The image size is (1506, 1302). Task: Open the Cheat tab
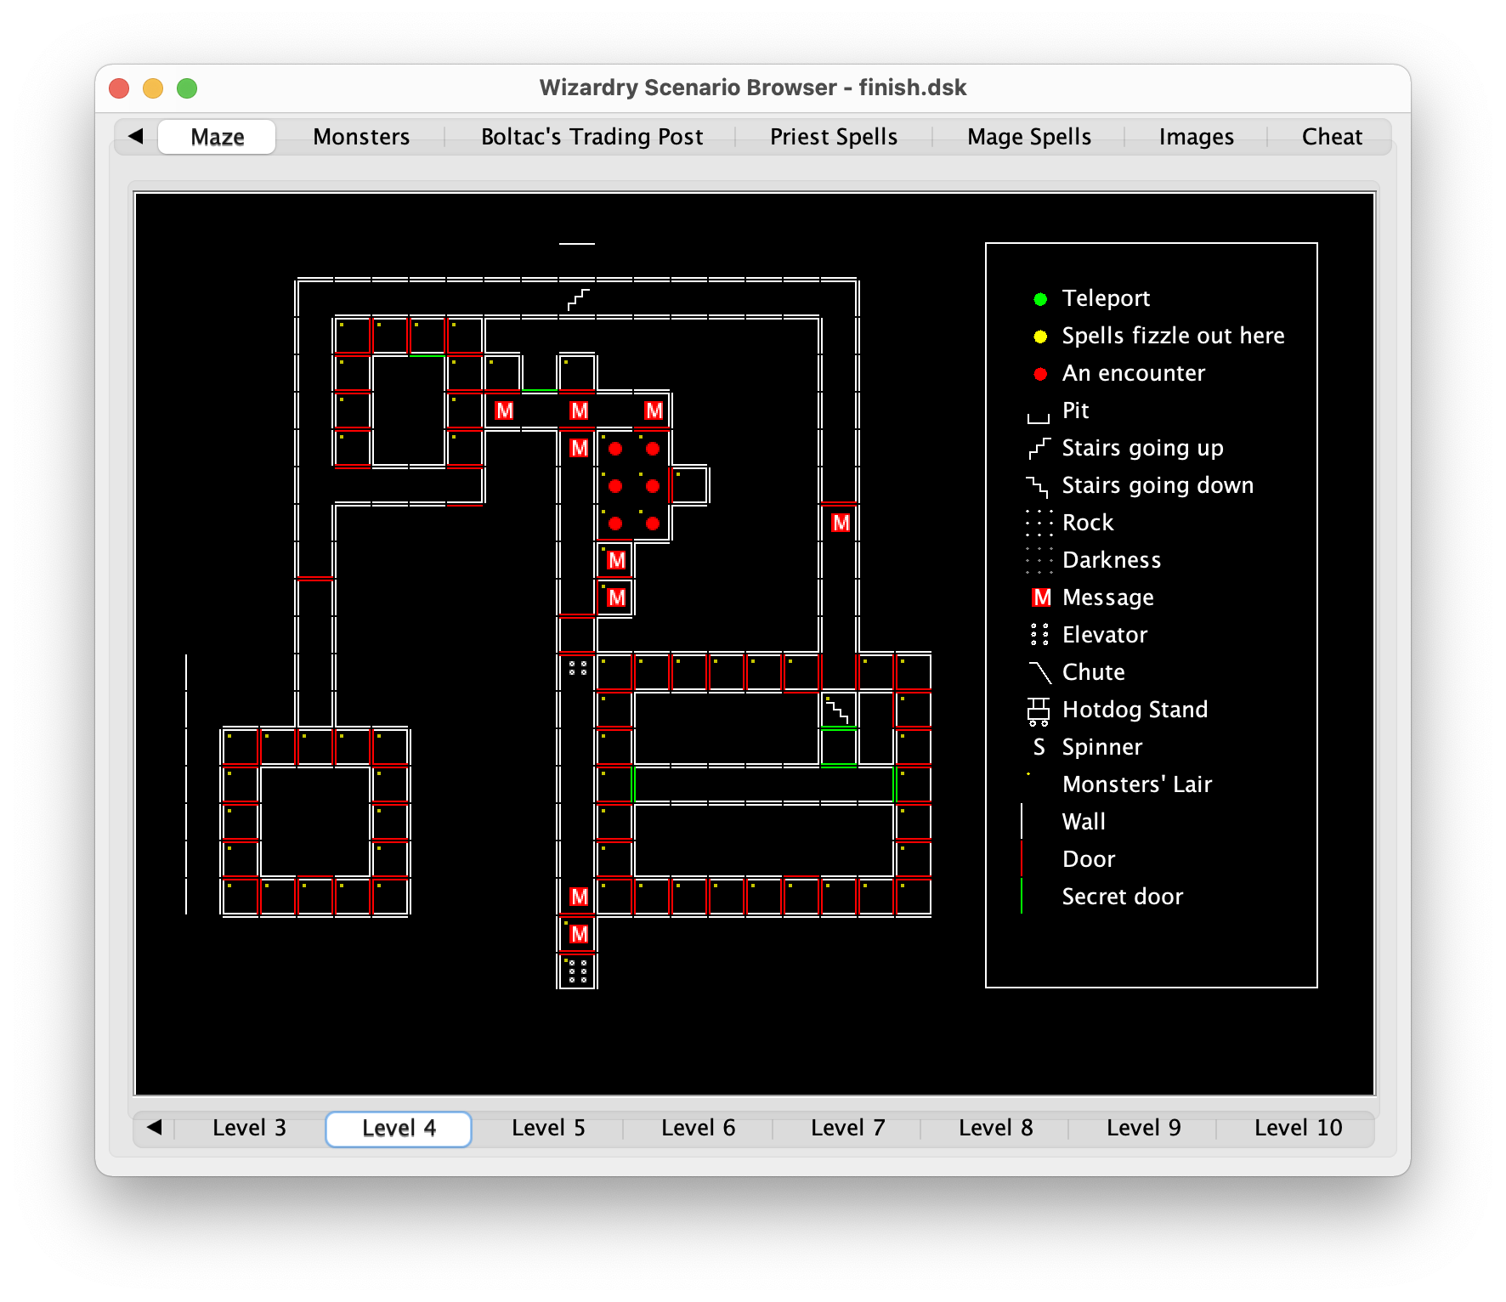pos(1331,137)
